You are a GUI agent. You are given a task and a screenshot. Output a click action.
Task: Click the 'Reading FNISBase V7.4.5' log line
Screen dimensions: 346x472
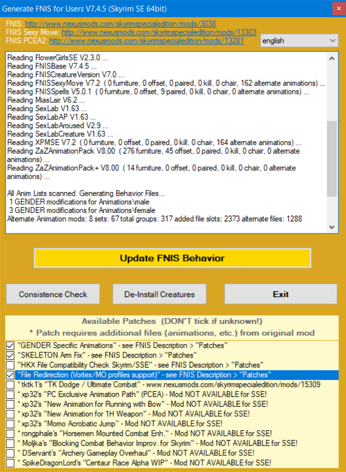(x=52, y=66)
